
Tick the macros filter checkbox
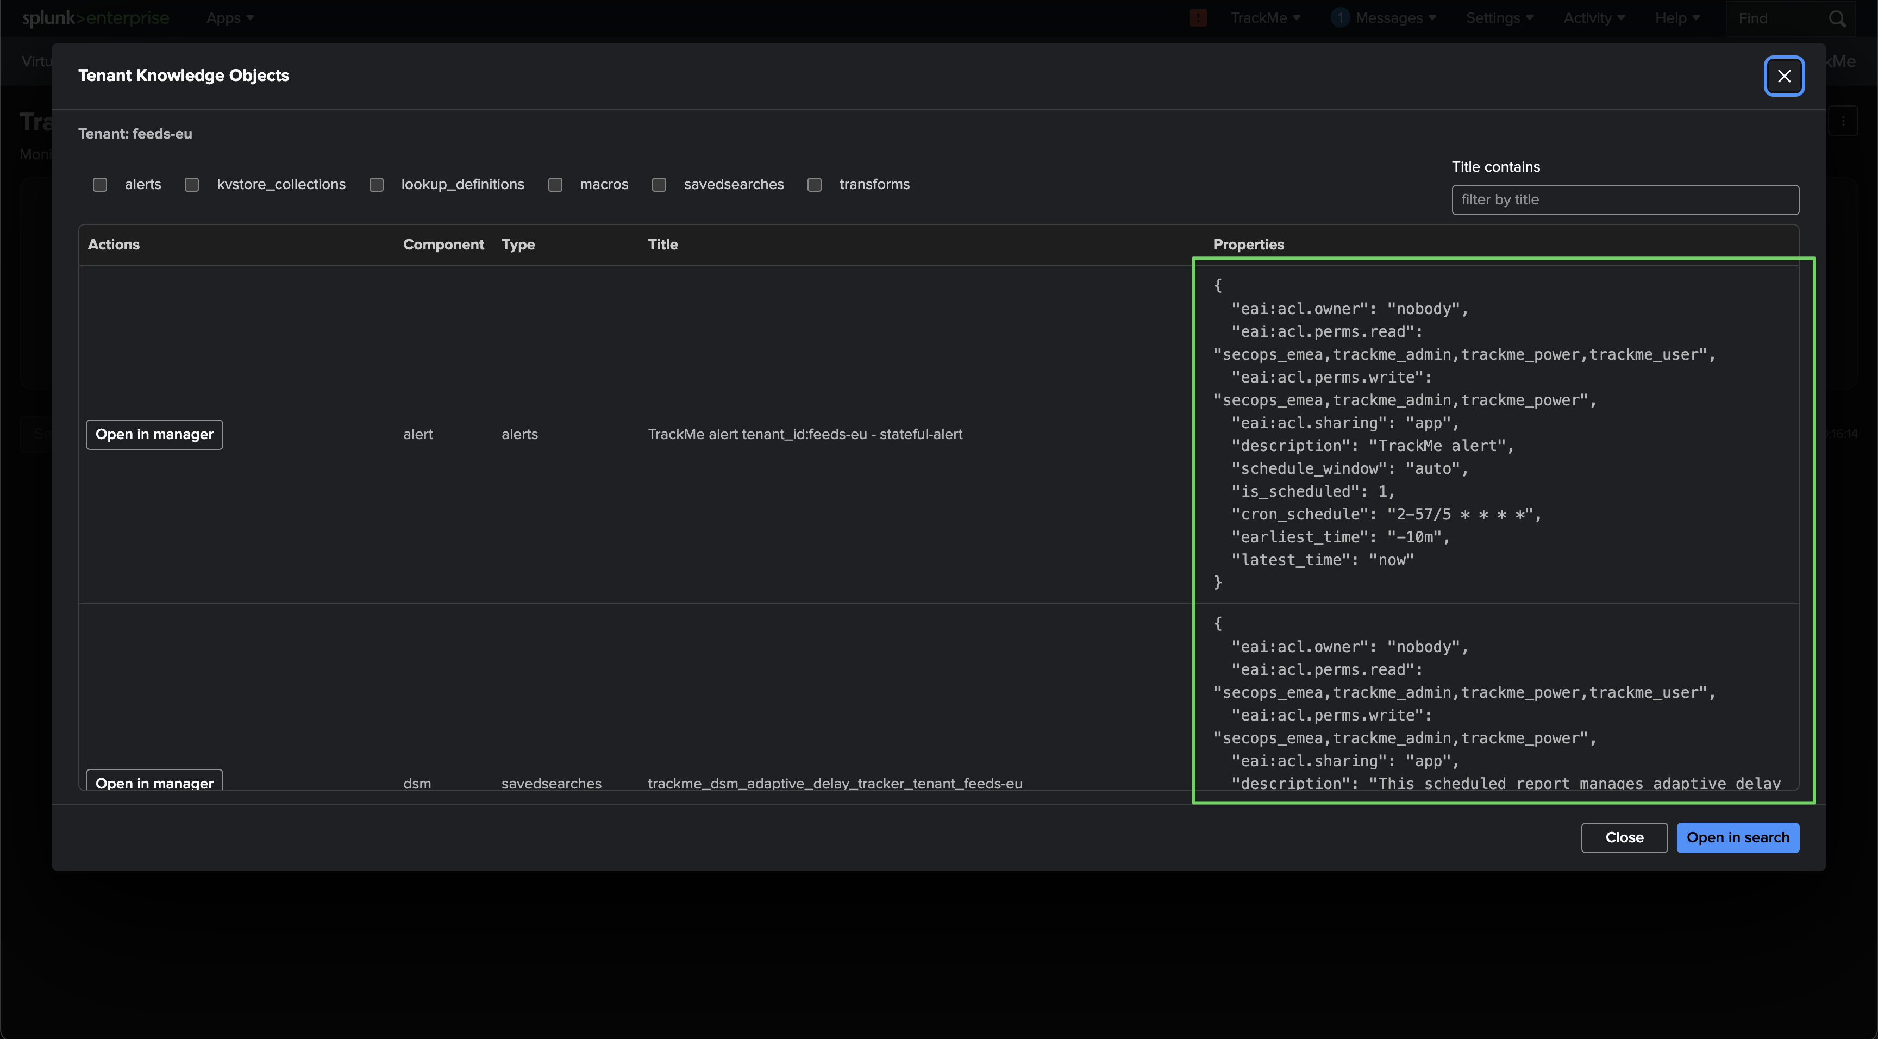(555, 185)
